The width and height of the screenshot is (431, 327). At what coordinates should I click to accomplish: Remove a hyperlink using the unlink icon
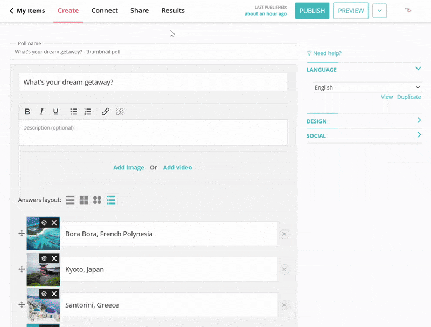point(120,112)
